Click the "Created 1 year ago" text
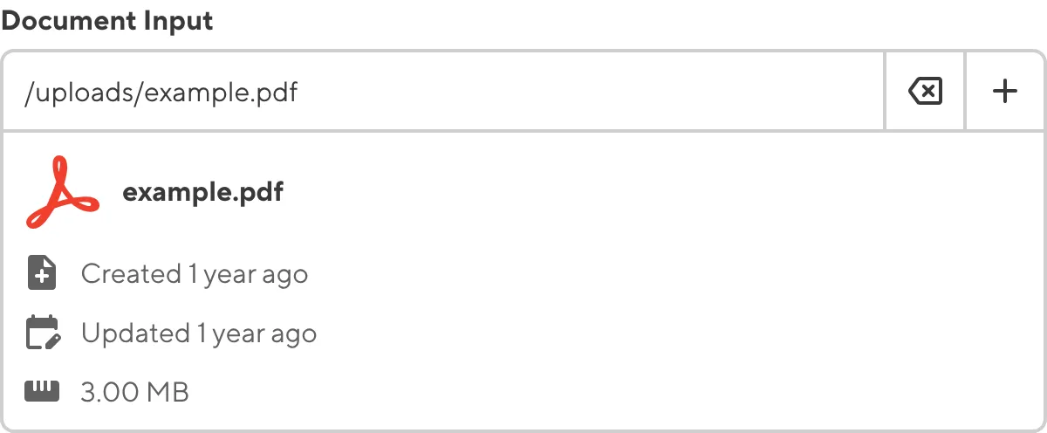 [194, 274]
